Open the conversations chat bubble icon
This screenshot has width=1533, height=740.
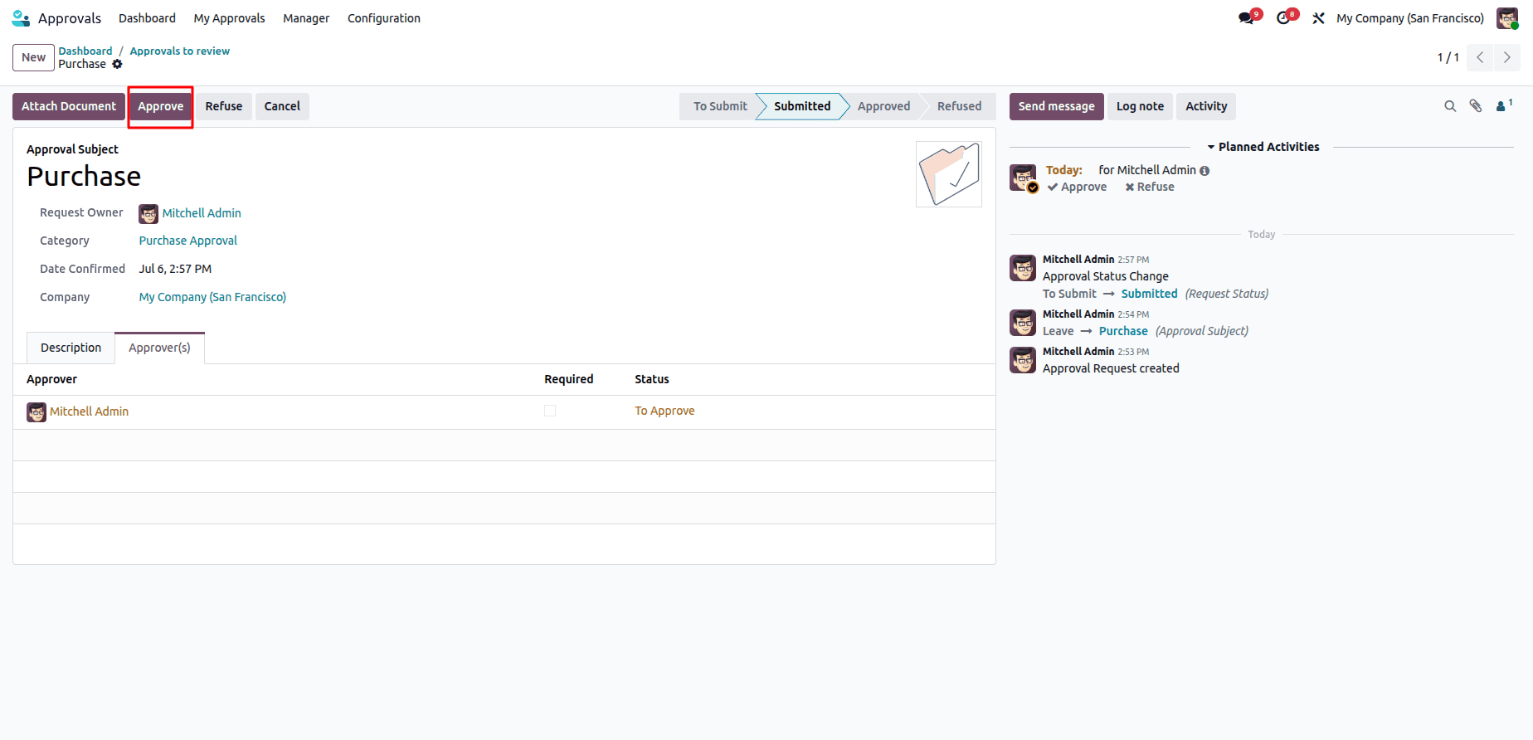pos(1246,17)
